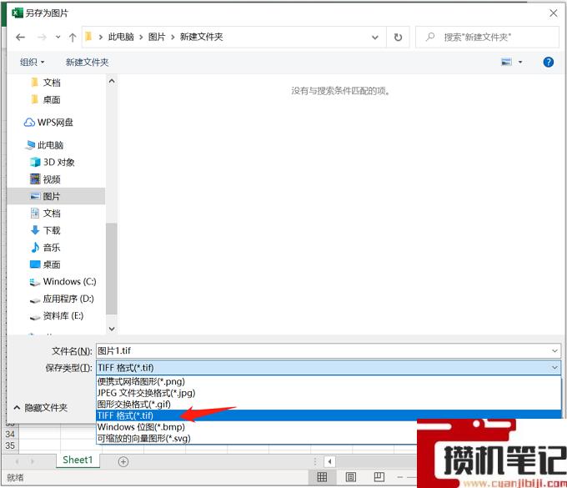Select 此电脑 in the address path
Image resolution: width=567 pixels, height=488 pixels.
point(121,37)
